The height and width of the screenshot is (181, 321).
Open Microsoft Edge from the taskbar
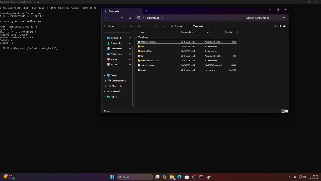179,177
